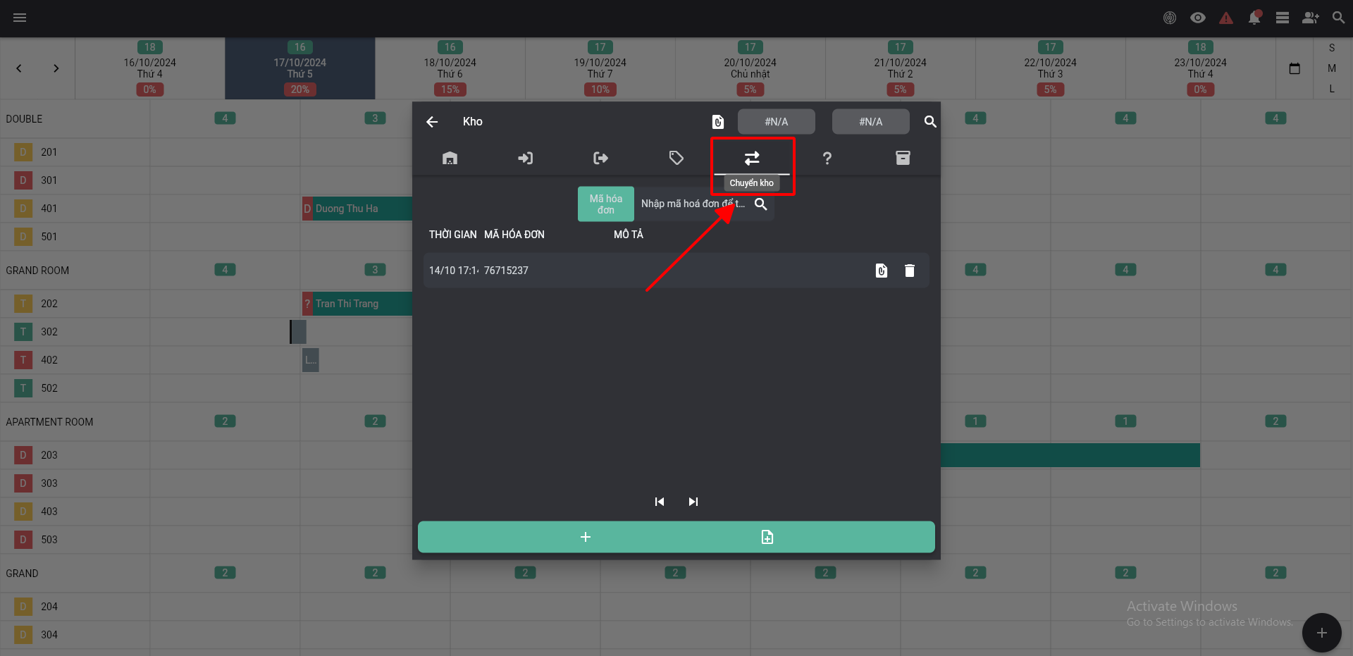Go back from the Kho dialog
Screen dimensions: 1353x656
432,122
